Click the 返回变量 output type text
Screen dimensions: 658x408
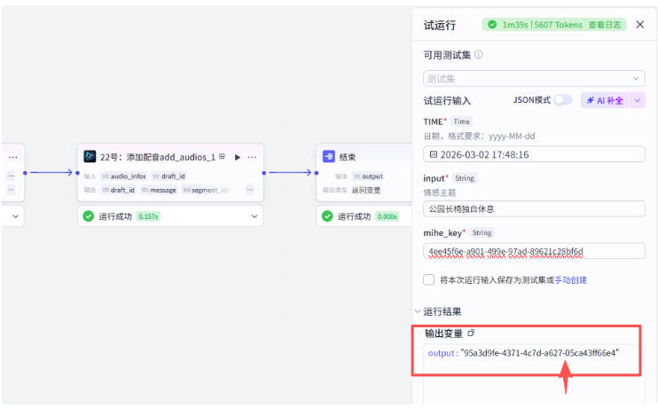click(366, 190)
